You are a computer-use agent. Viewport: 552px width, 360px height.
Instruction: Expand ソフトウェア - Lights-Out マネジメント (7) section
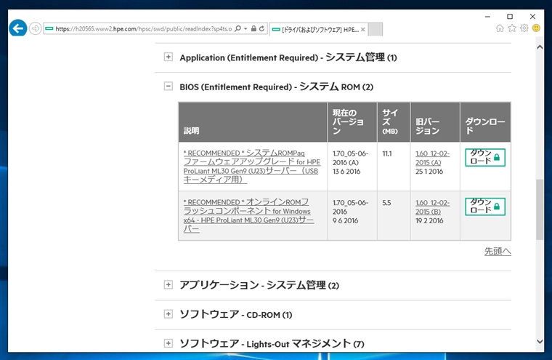(169, 343)
